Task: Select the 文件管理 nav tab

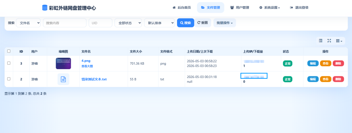Action: coord(211,8)
